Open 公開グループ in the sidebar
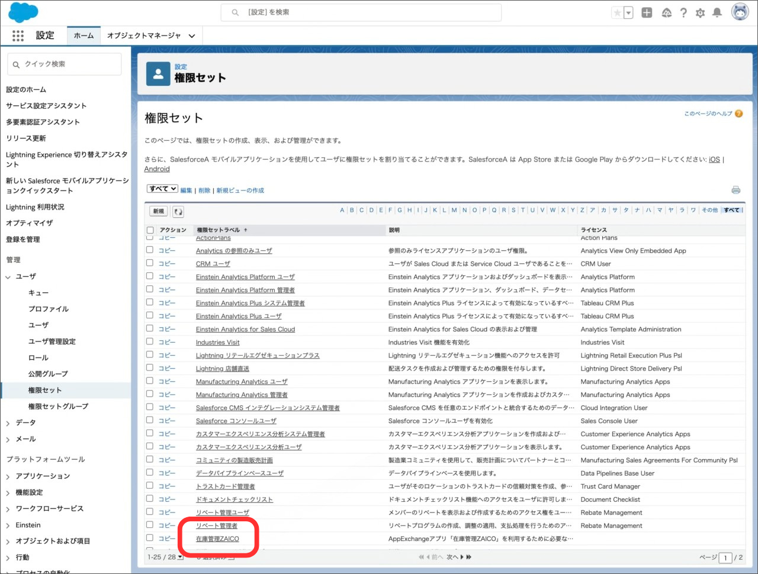This screenshot has height=574, width=758. [48, 374]
